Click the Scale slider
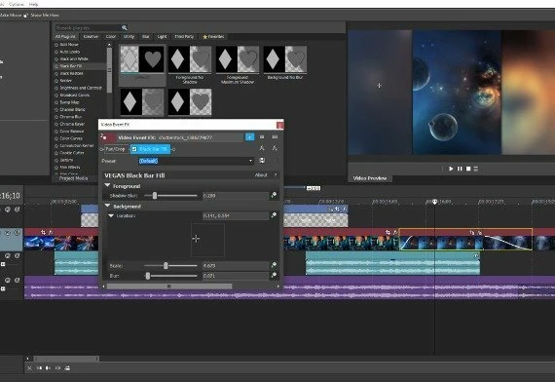 pos(170,265)
